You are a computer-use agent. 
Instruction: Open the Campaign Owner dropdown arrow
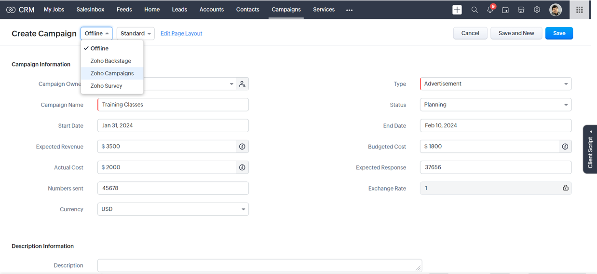231,84
